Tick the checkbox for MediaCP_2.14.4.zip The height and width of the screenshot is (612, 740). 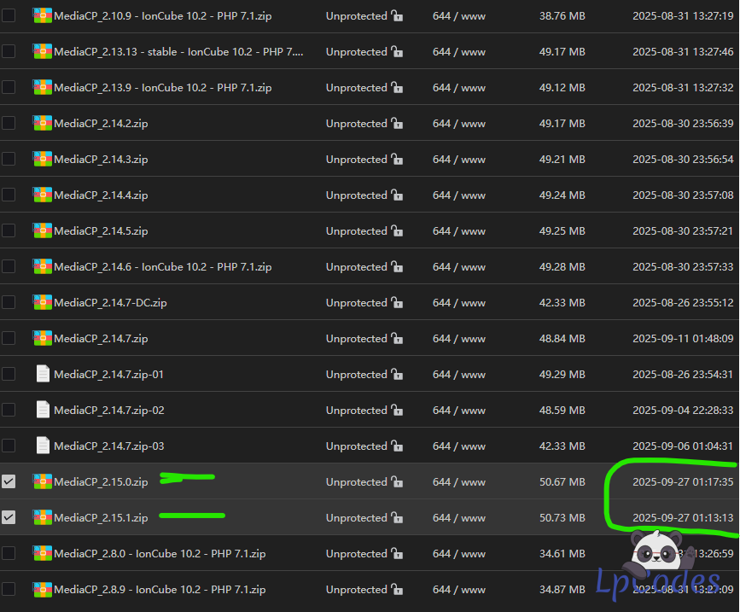9,195
